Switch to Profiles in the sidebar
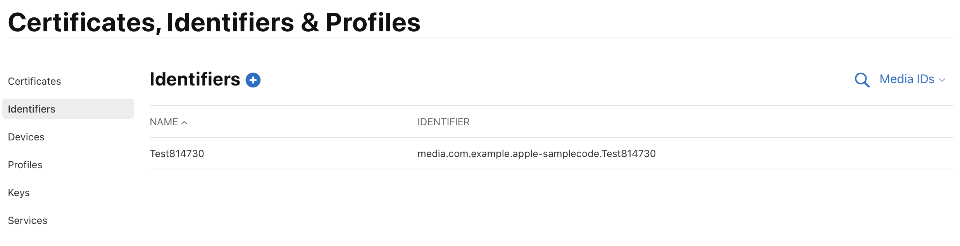 (x=25, y=165)
